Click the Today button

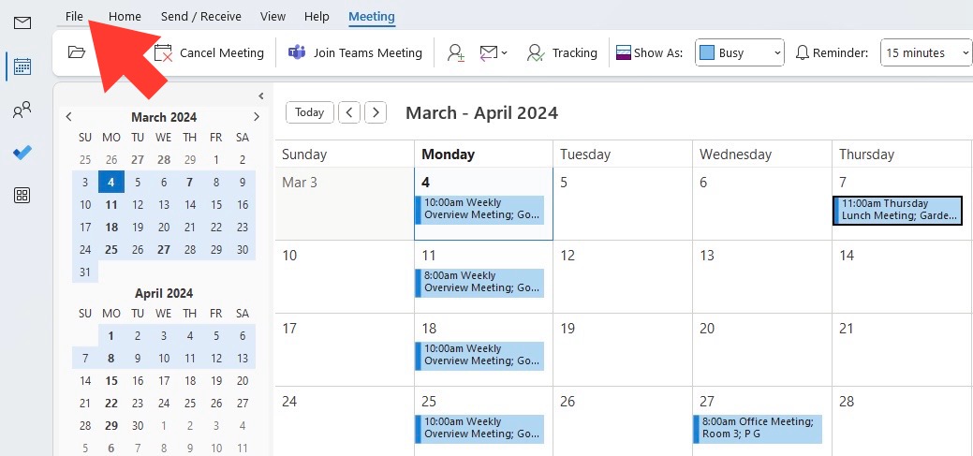click(310, 112)
